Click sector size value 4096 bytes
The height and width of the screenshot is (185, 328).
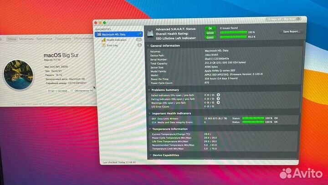click(211, 67)
